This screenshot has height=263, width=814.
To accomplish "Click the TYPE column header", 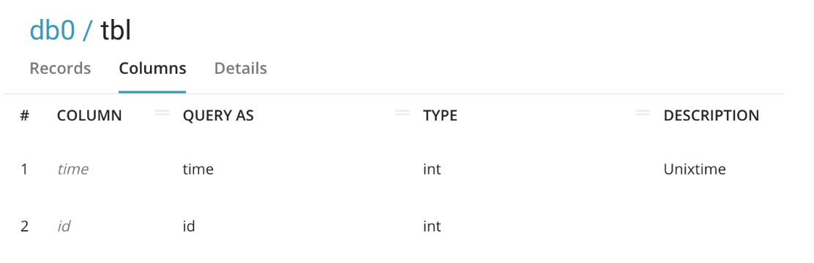I will [x=440, y=115].
